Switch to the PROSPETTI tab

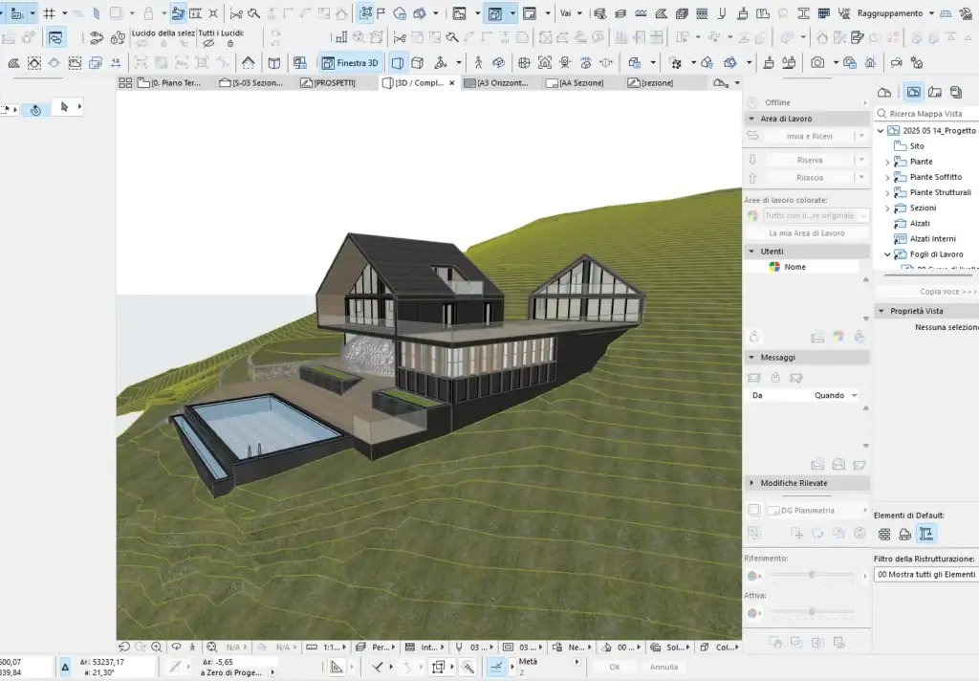[x=334, y=83]
